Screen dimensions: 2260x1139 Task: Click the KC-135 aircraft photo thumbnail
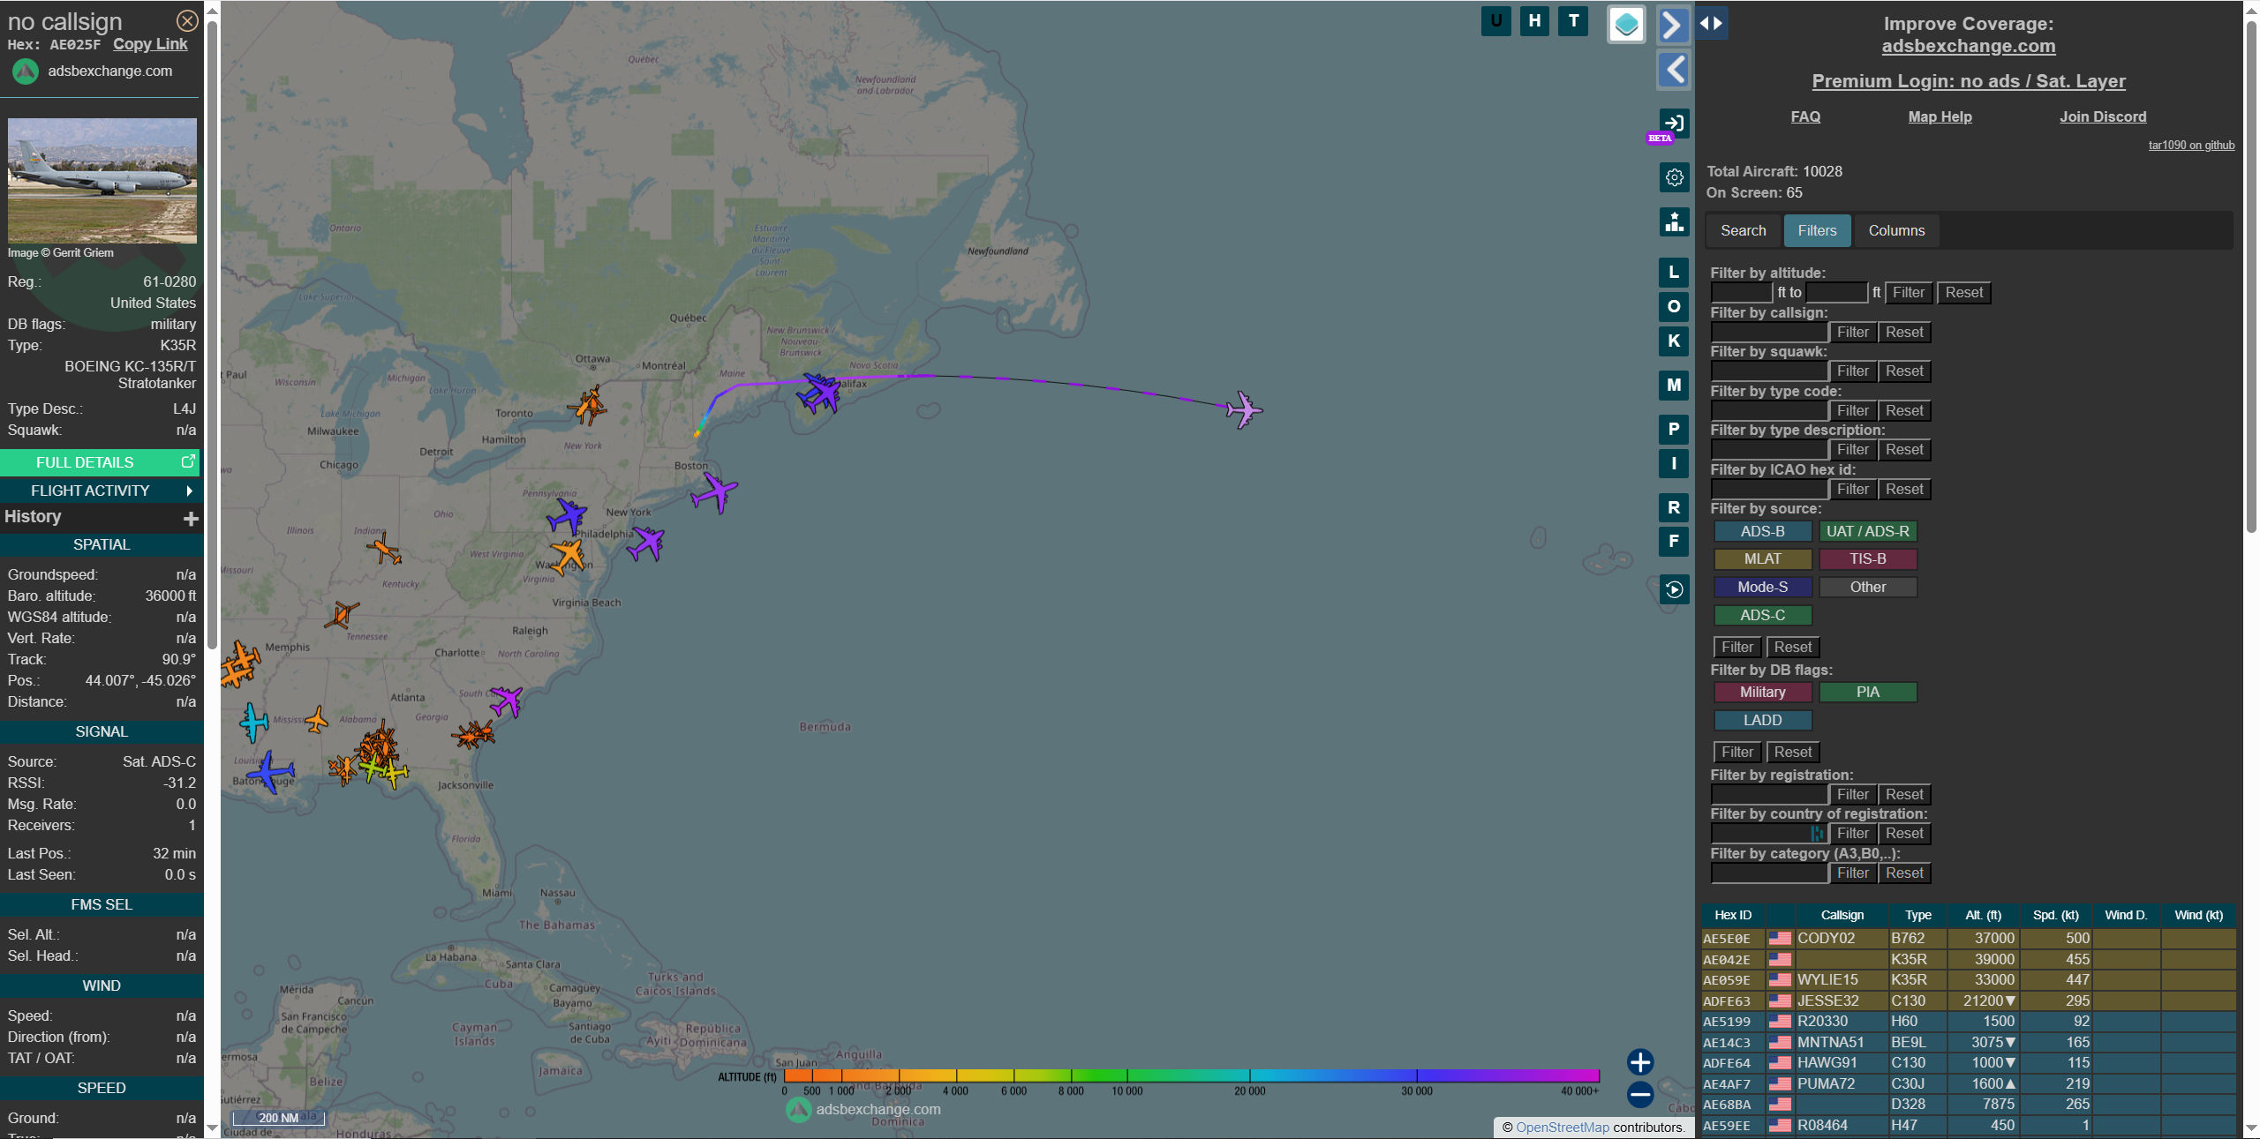[102, 181]
